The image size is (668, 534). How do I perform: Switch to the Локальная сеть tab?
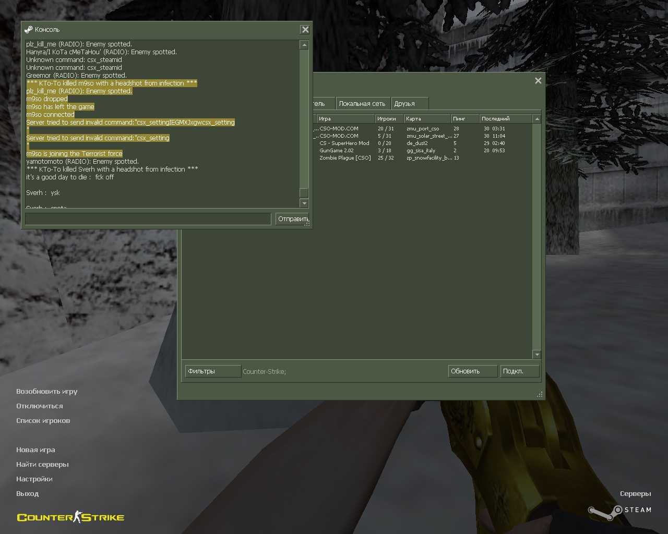pyautogui.click(x=362, y=104)
